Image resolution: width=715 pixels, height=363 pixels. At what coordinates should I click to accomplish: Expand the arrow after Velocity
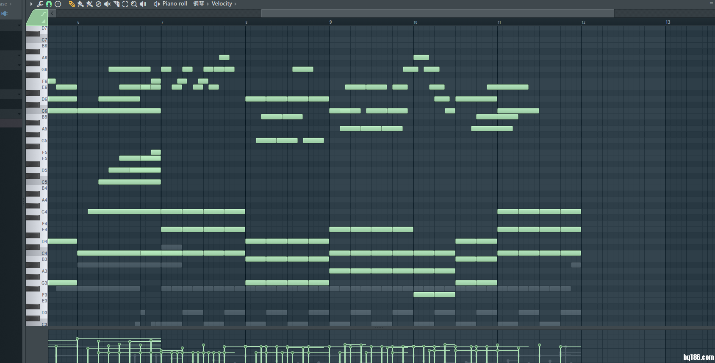tap(236, 4)
